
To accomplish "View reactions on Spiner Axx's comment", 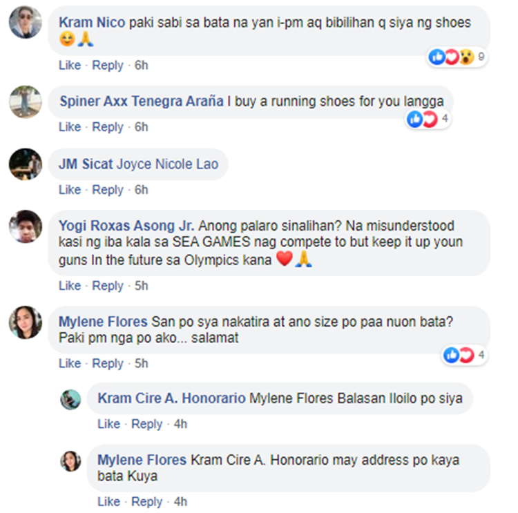I will click(428, 119).
